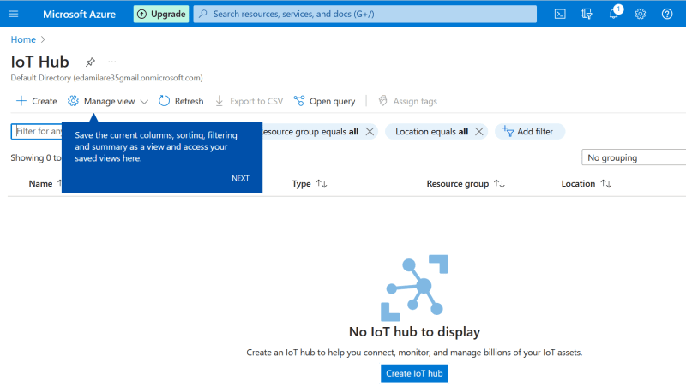The height and width of the screenshot is (392, 686).
Task: Click Open query
Action: (324, 101)
